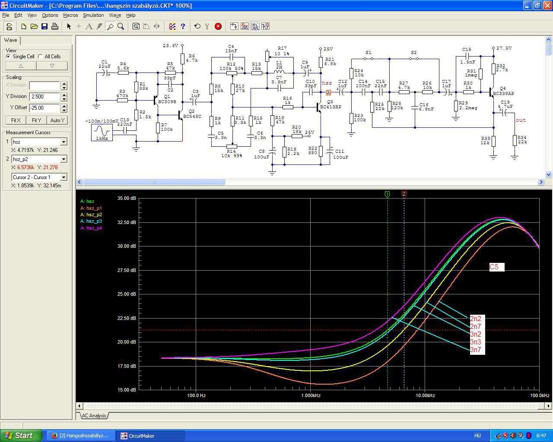
Task: Switch to the AC Analysis tab
Action: [x=94, y=416]
